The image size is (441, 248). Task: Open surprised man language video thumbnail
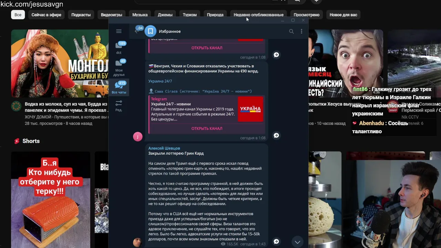(346, 64)
